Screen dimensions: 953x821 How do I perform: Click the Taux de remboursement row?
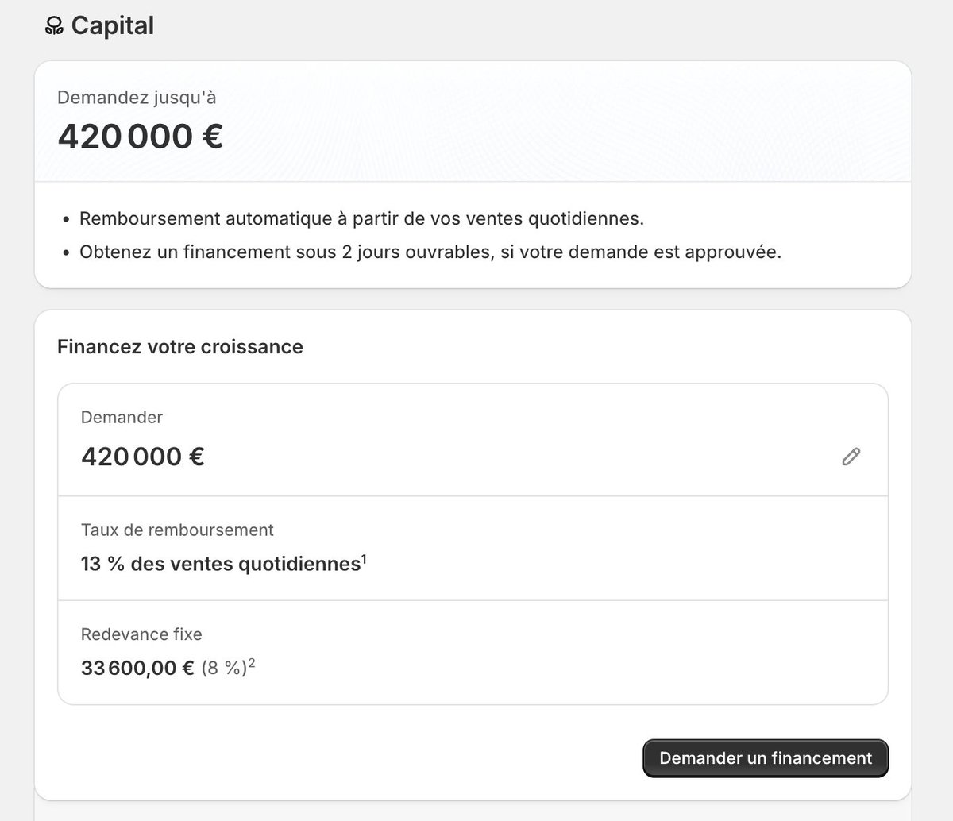coord(473,549)
